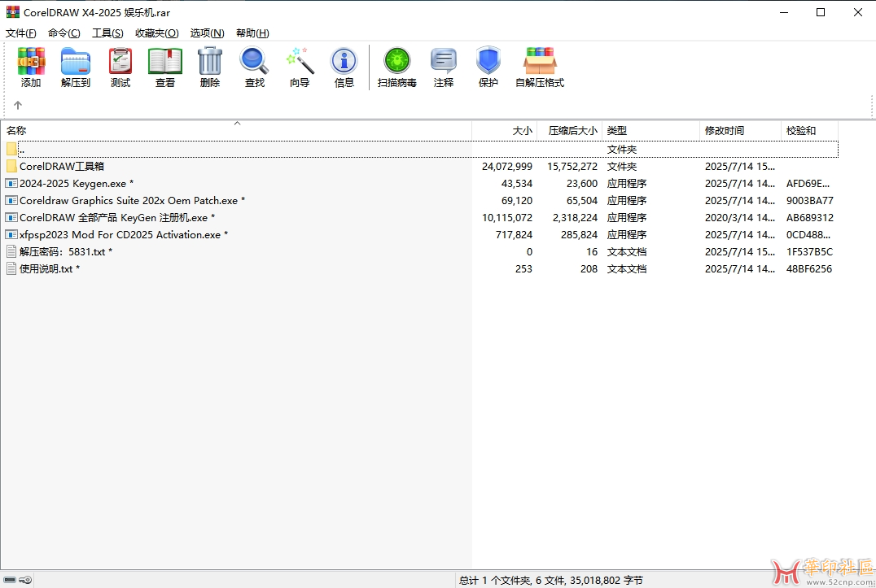Sort by the 名称 column header

(x=237, y=131)
